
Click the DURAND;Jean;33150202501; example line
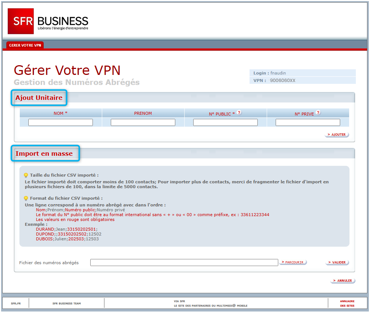click(x=66, y=229)
